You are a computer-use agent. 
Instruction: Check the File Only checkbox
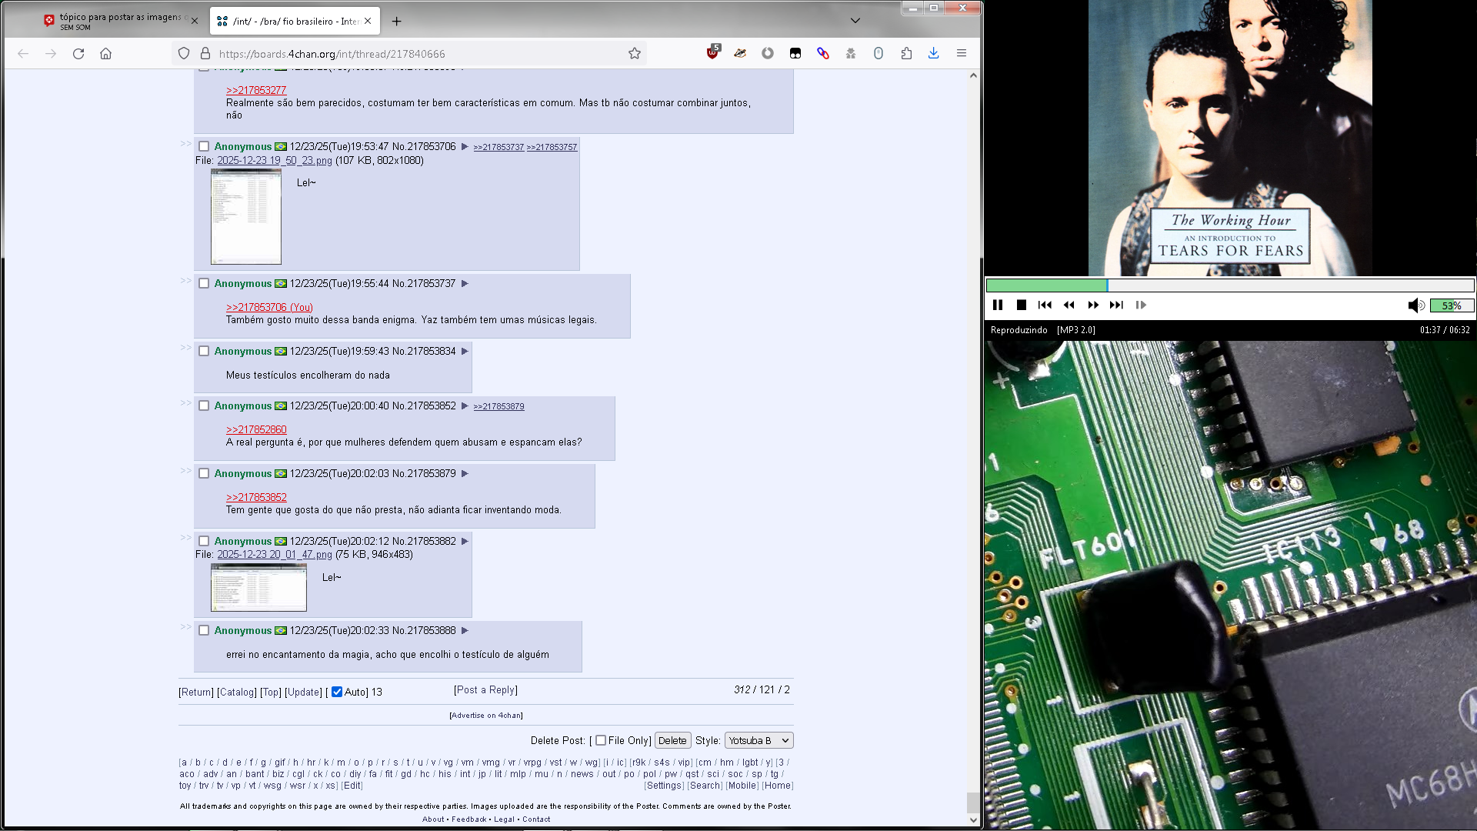601,740
